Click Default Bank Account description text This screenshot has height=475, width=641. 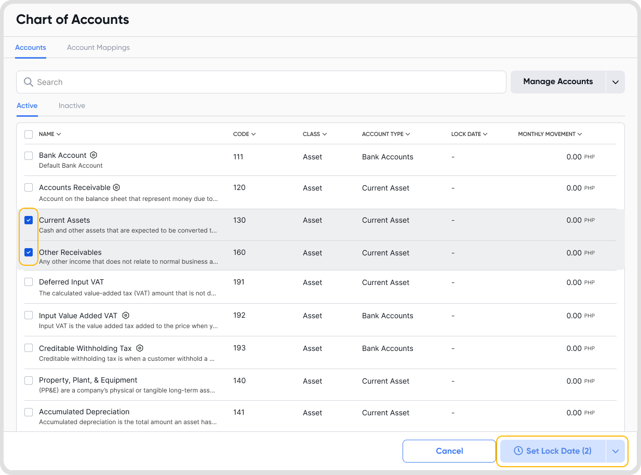71,166
